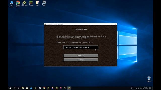The width and height of the screenshot is (161, 90).
Task: Focus the server IP input field
Action: (x=81, y=47)
